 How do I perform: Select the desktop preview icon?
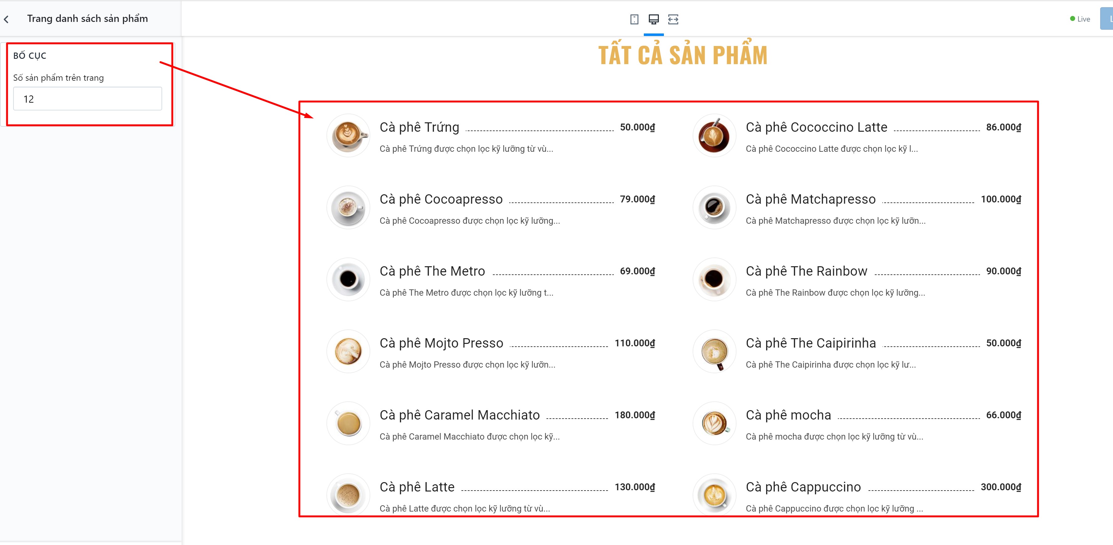[653, 19]
